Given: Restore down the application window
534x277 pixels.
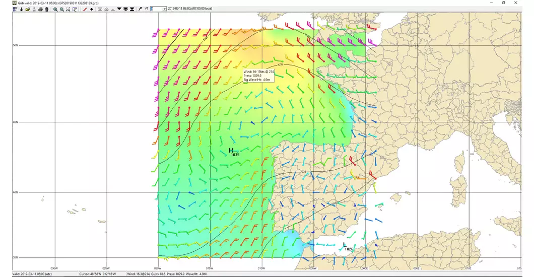Looking at the screenshot, I should [503, 3].
